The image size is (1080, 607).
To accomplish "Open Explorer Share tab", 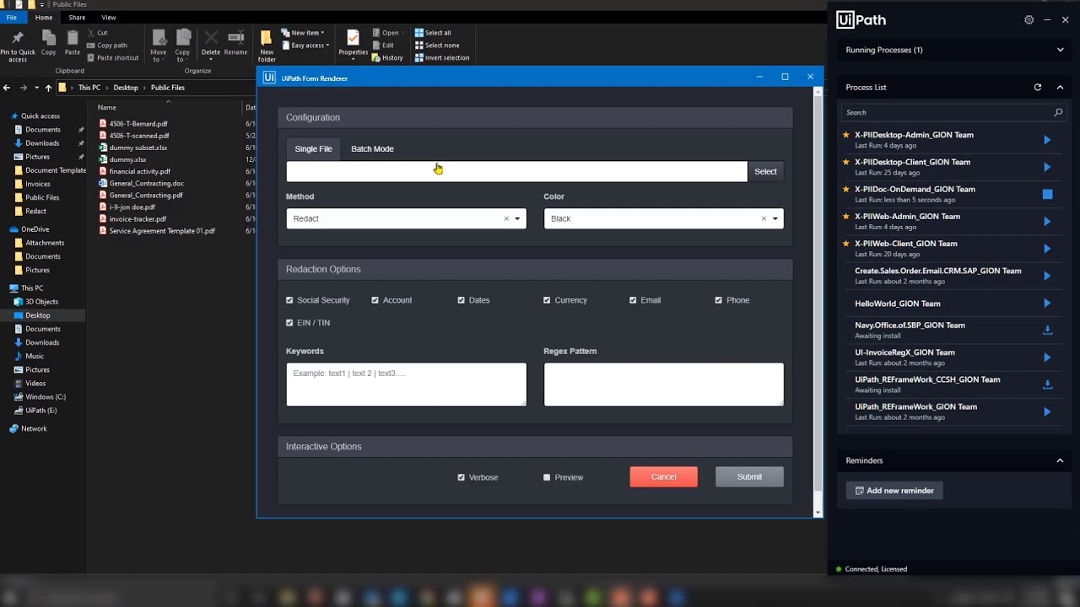I will [77, 18].
